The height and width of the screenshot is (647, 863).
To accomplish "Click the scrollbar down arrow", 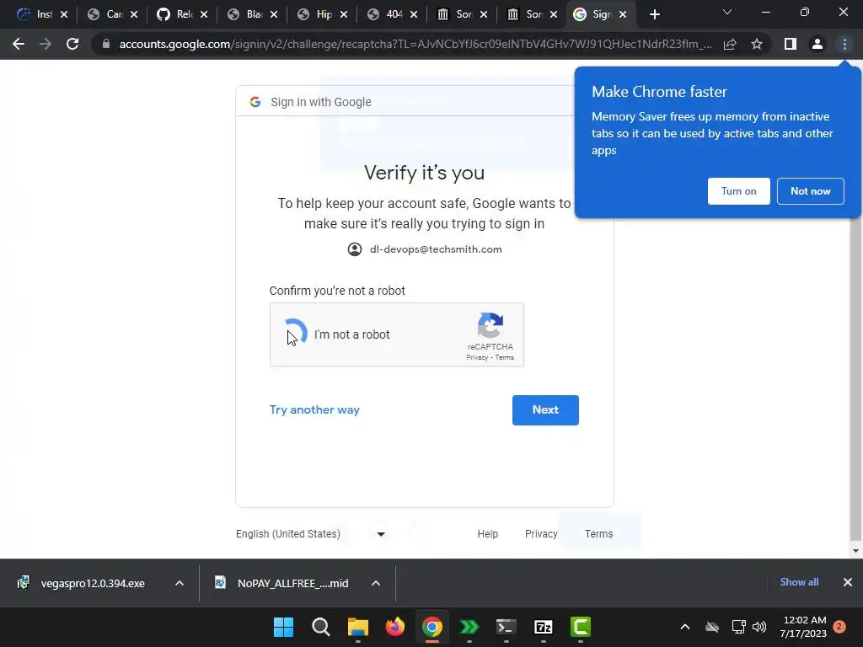I will click(x=855, y=551).
